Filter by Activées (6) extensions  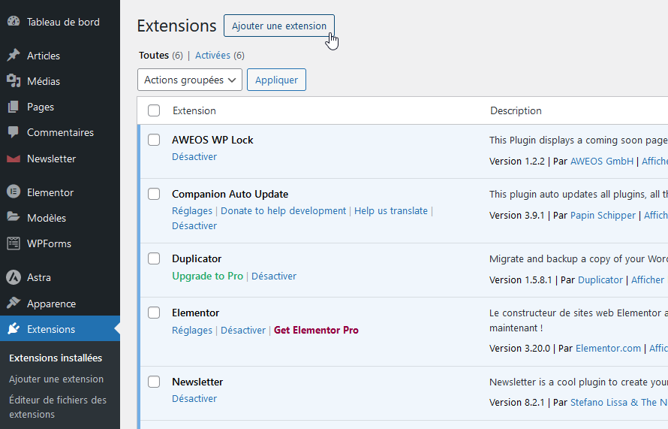click(x=220, y=55)
